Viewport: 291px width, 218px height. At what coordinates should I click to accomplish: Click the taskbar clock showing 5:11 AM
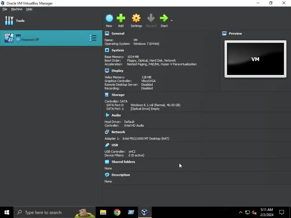pyautogui.click(x=267, y=212)
